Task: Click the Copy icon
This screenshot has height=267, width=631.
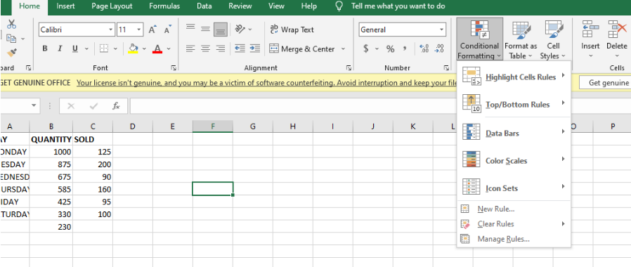Action: (x=11, y=38)
